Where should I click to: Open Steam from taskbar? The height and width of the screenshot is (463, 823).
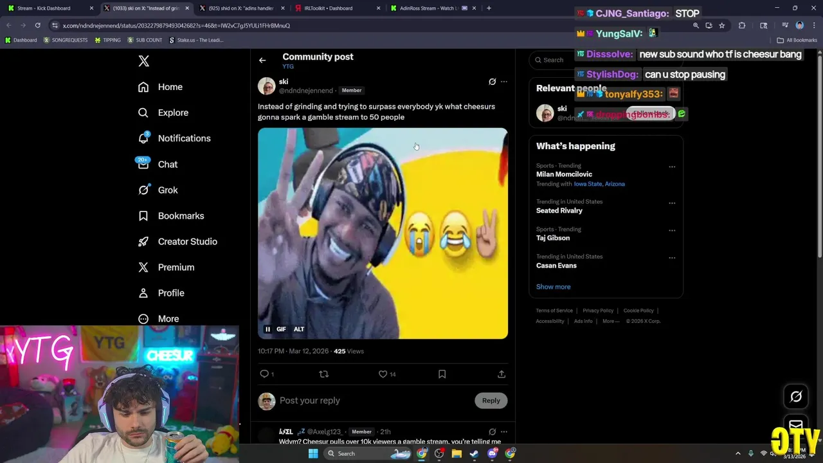click(475, 453)
